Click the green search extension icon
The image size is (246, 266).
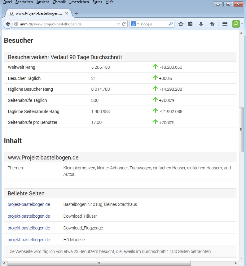tap(236, 24)
